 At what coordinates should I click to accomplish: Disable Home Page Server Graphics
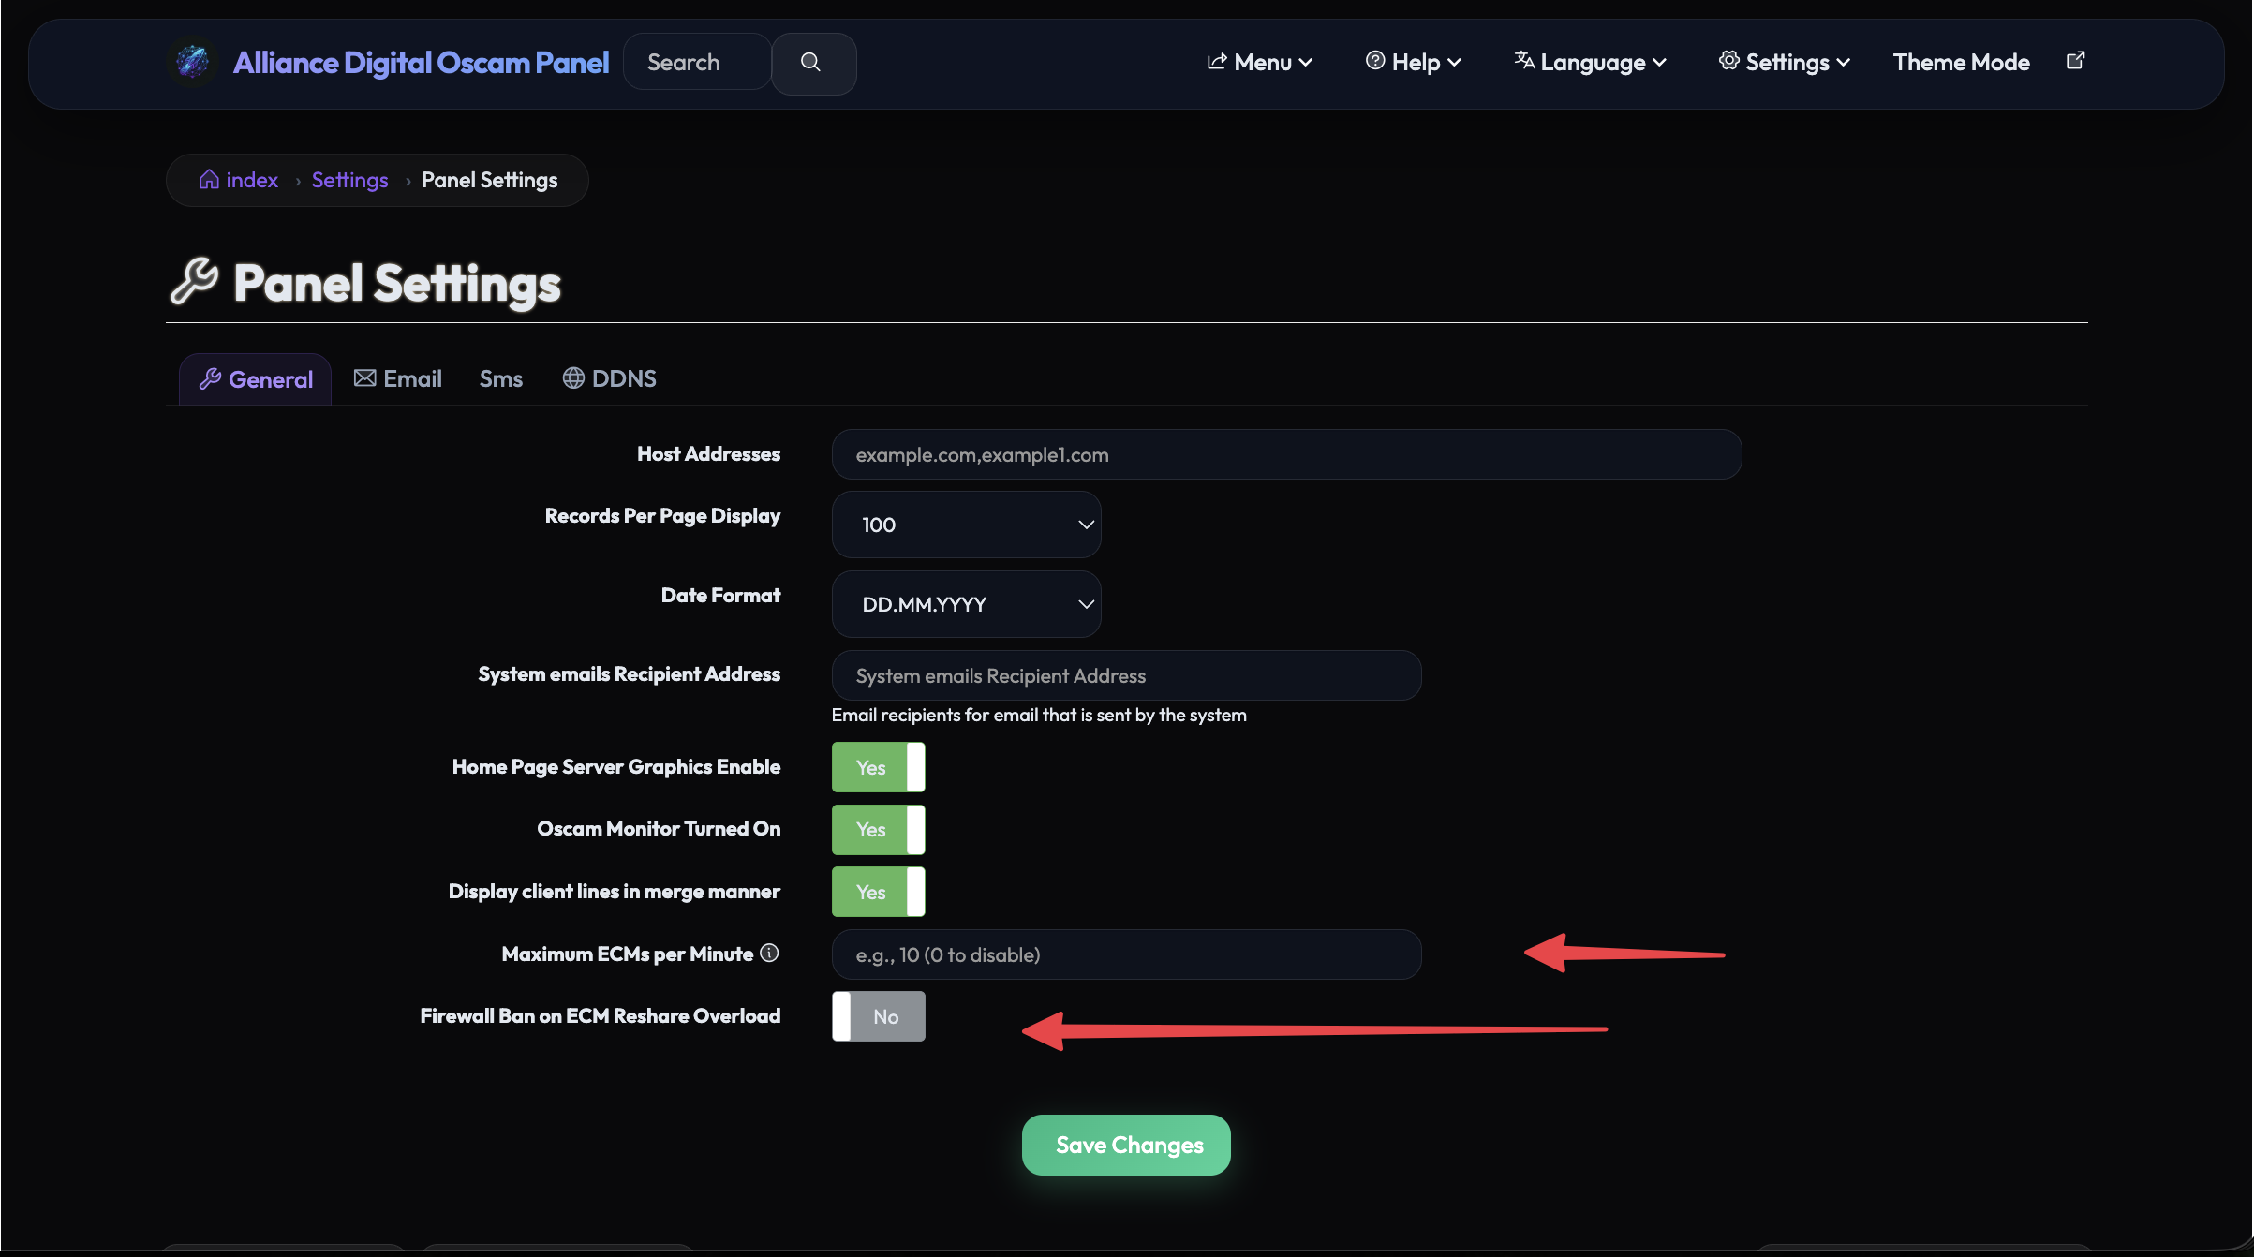tap(878, 766)
